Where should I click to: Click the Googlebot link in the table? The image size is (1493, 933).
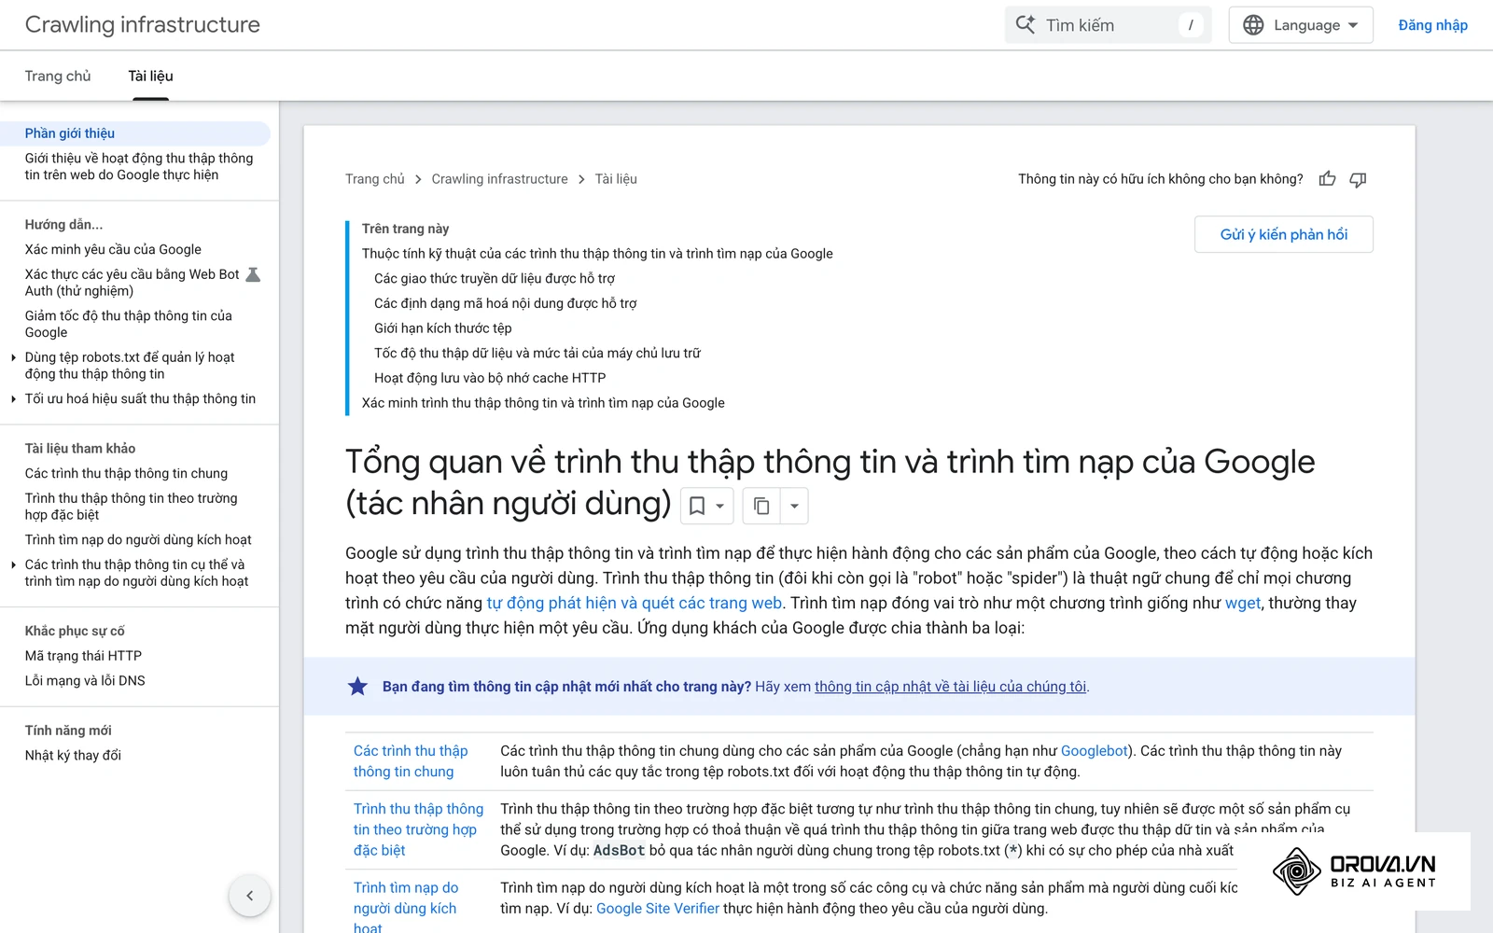pos(1095,751)
